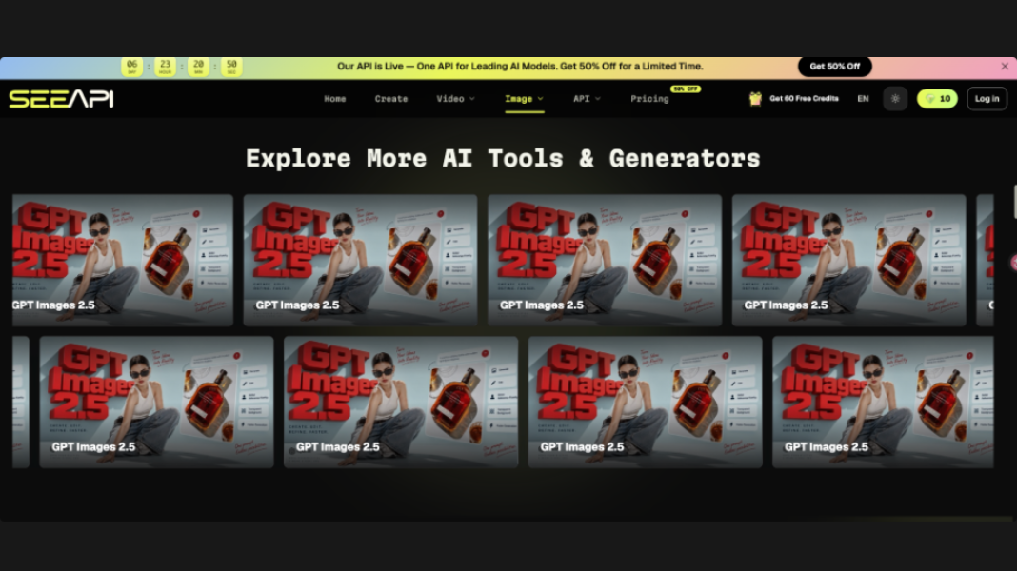The height and width of the screenshot is (571, 1017).
Task: Click the 'Explore More AI Tools & Generators' heading
Action: pos(503,159)
